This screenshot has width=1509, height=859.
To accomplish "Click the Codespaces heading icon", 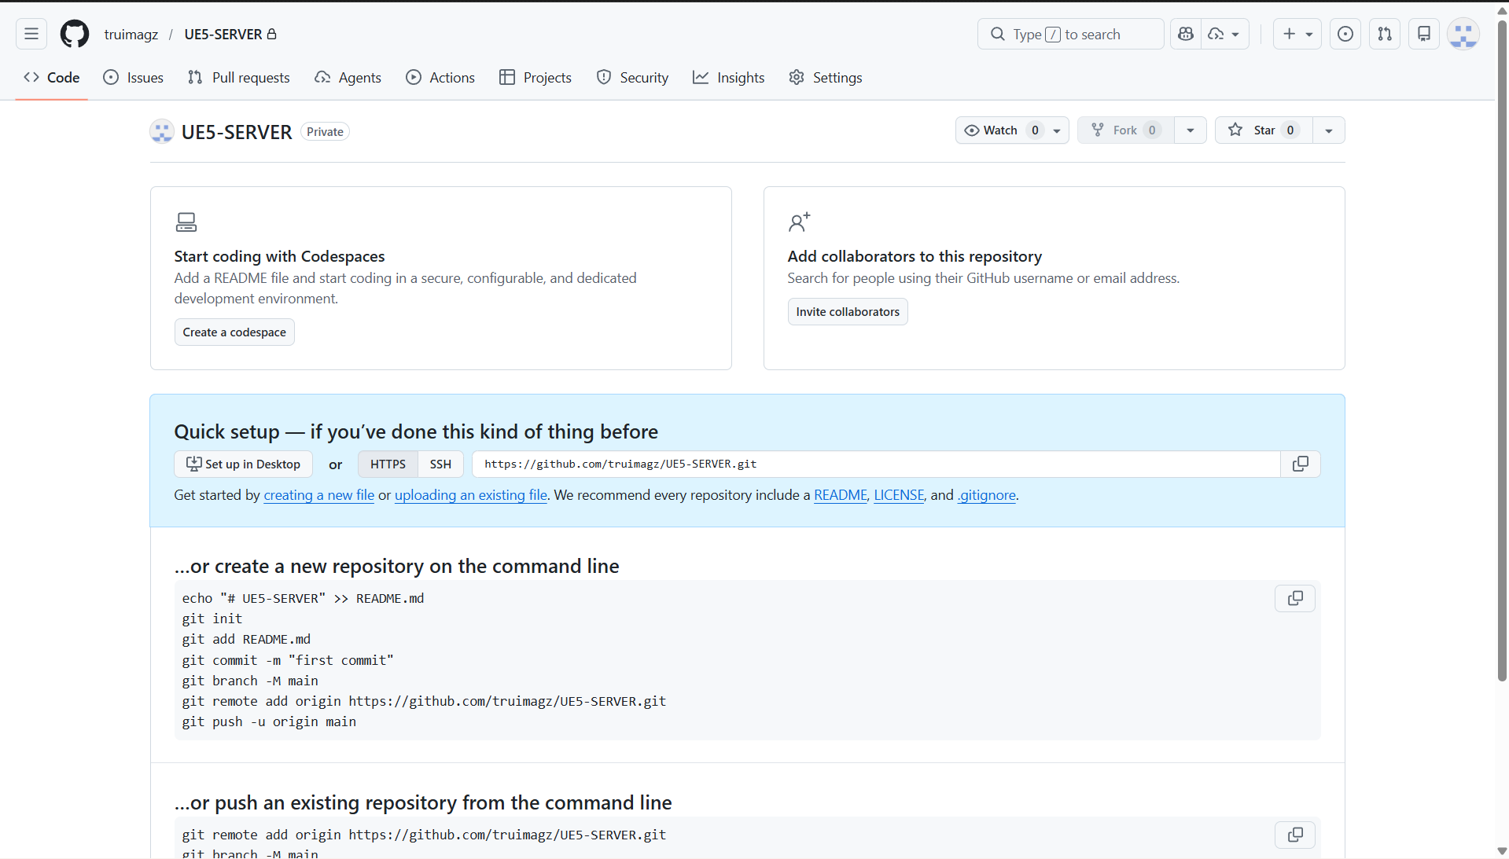I will click(186, 222).
